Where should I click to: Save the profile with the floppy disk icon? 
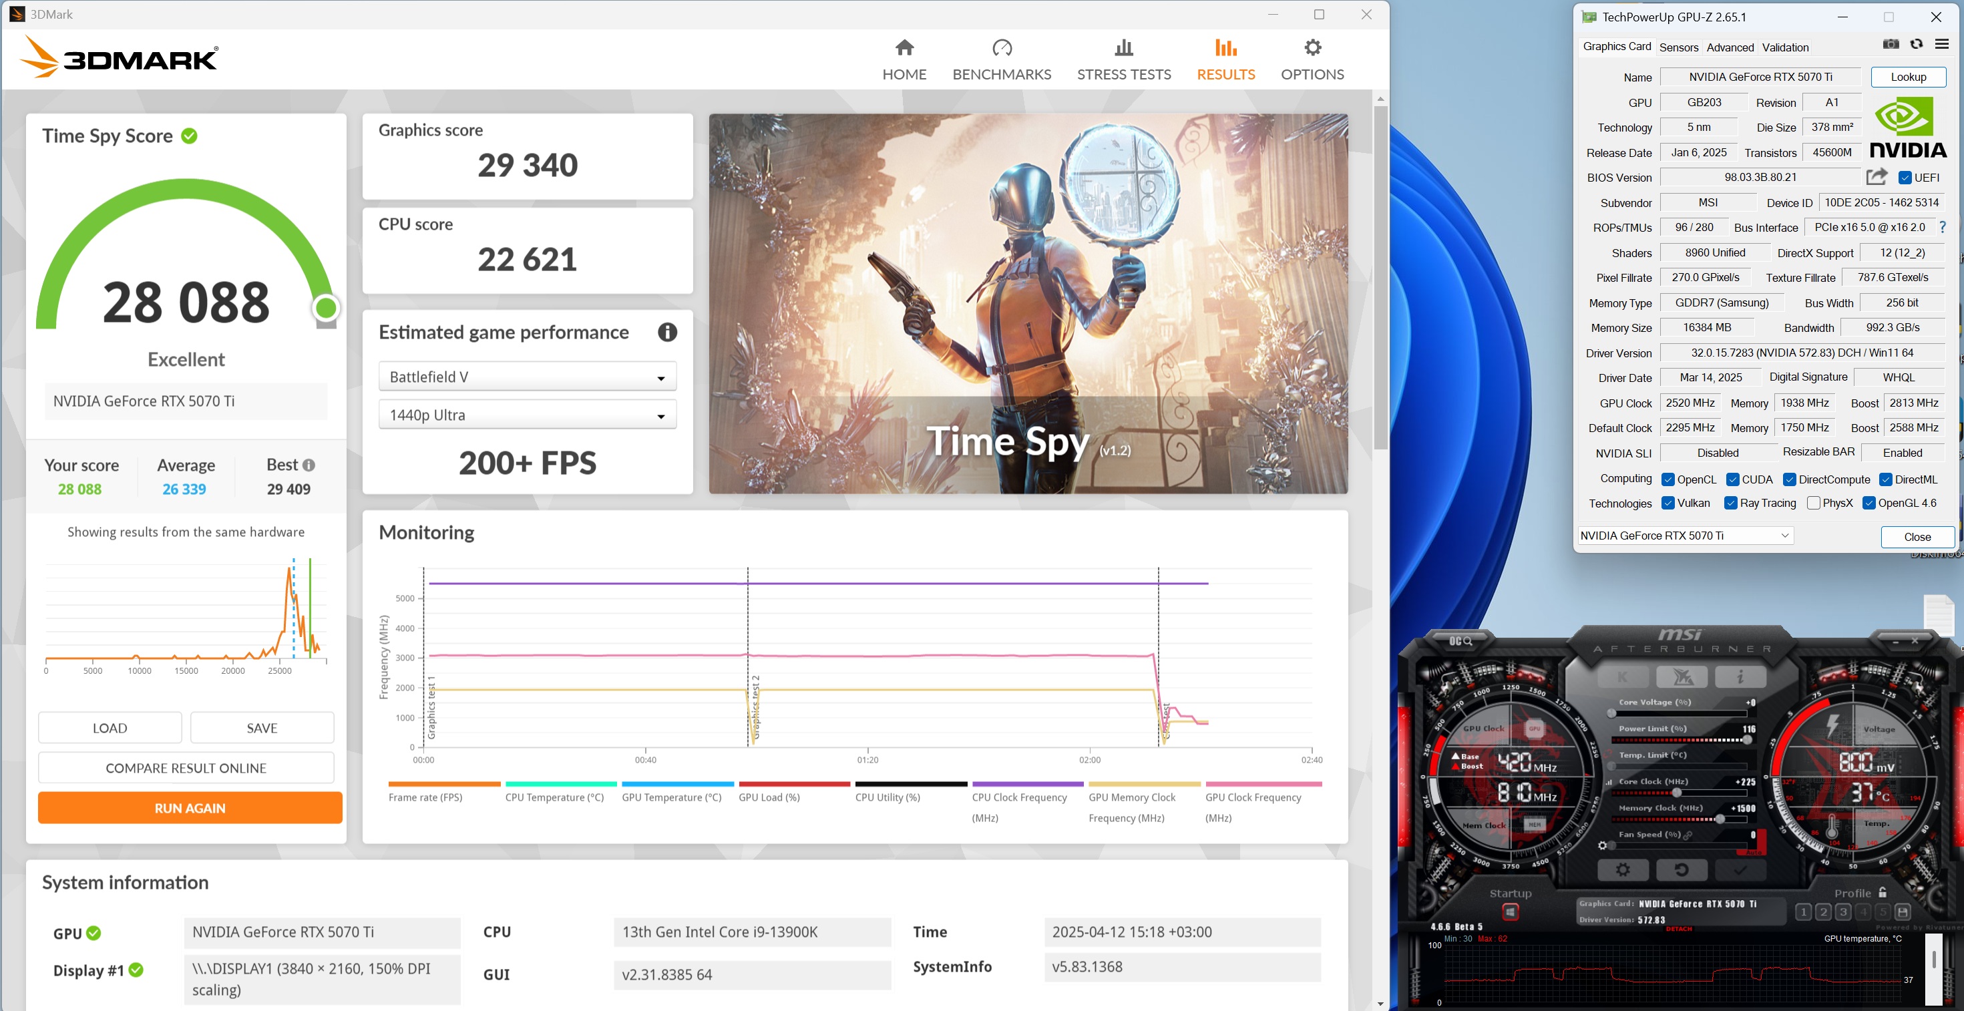click(1903, 912)
